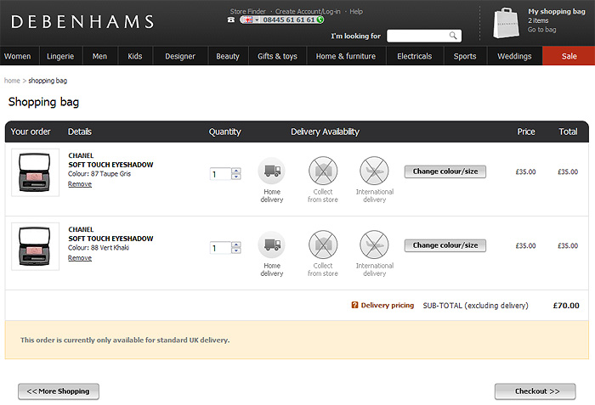Open the shopping bag icon in header
Viewport: 595px width, 405px height.
point(506,23)
